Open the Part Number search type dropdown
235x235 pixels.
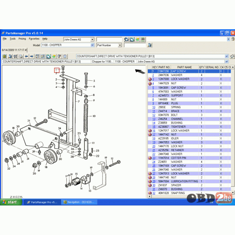(120, 45)
